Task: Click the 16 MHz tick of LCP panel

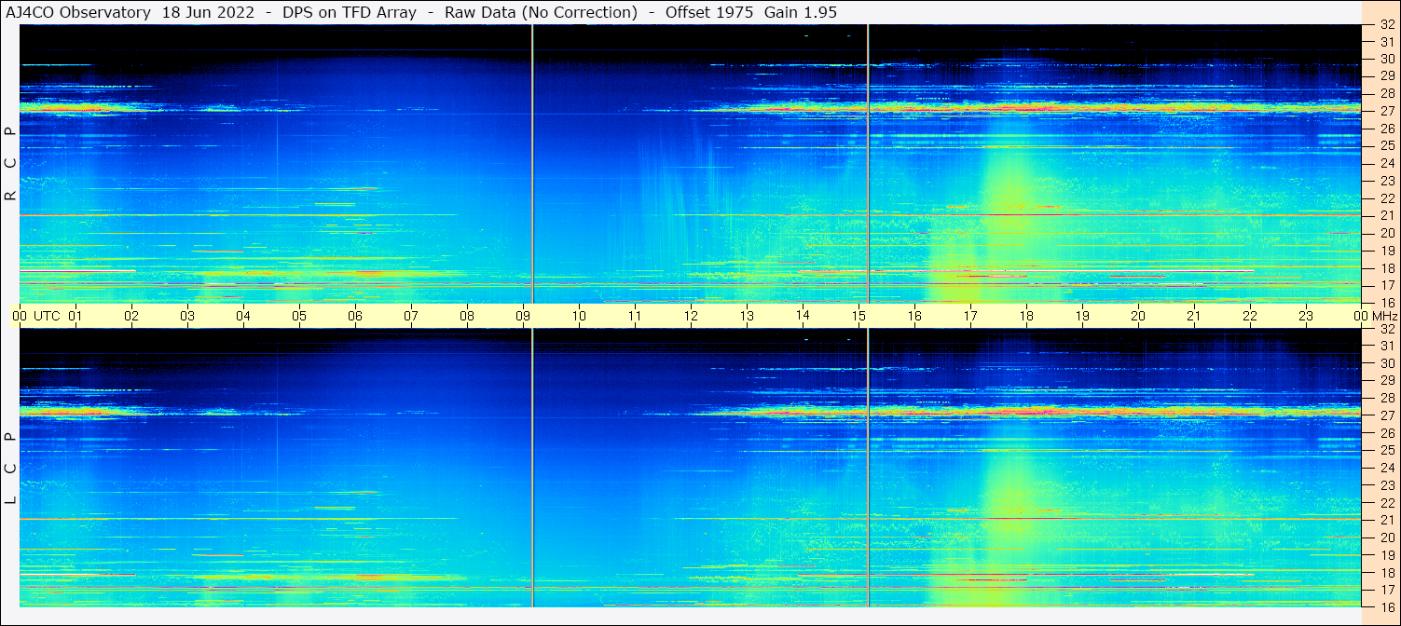Action: click(x=1386, y=606)
